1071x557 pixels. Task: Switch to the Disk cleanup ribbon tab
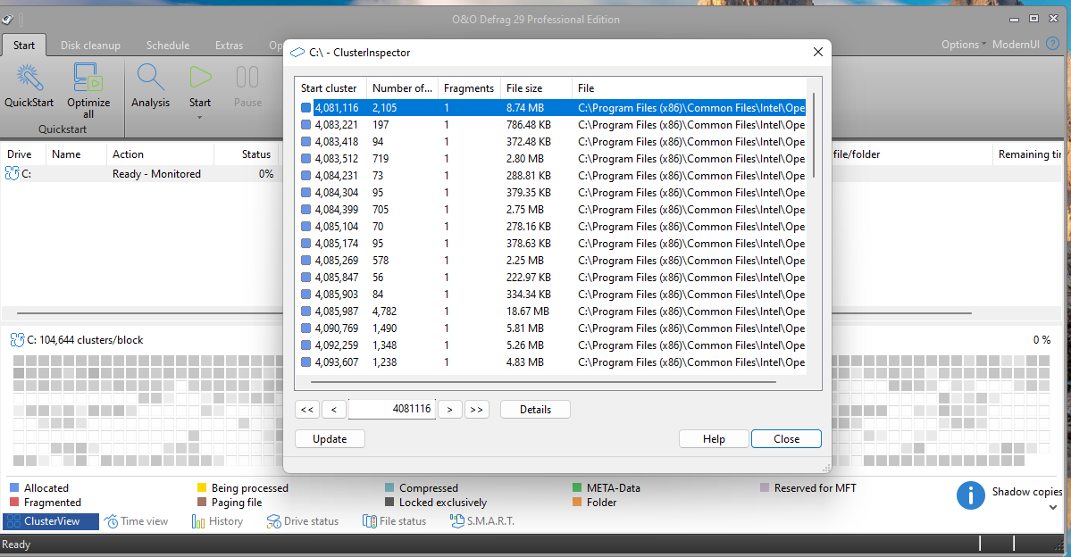(90, 45)
